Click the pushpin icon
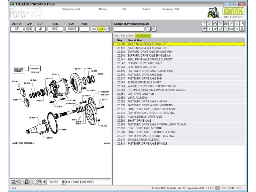Screen dimensions: 256x192 tap(215, 29)
